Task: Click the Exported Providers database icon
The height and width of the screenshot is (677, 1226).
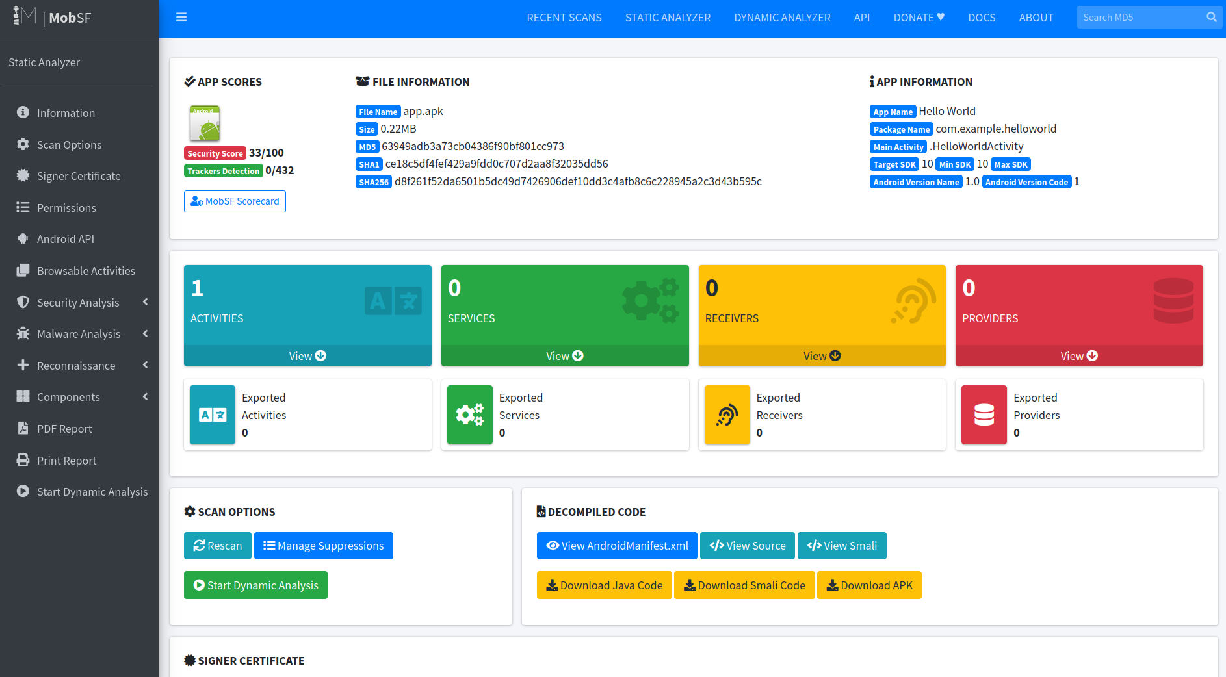Action: [x=984, y=415]
